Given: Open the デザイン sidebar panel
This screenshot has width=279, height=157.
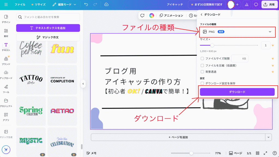Looking at the screenshot, I should click(6, 19).
